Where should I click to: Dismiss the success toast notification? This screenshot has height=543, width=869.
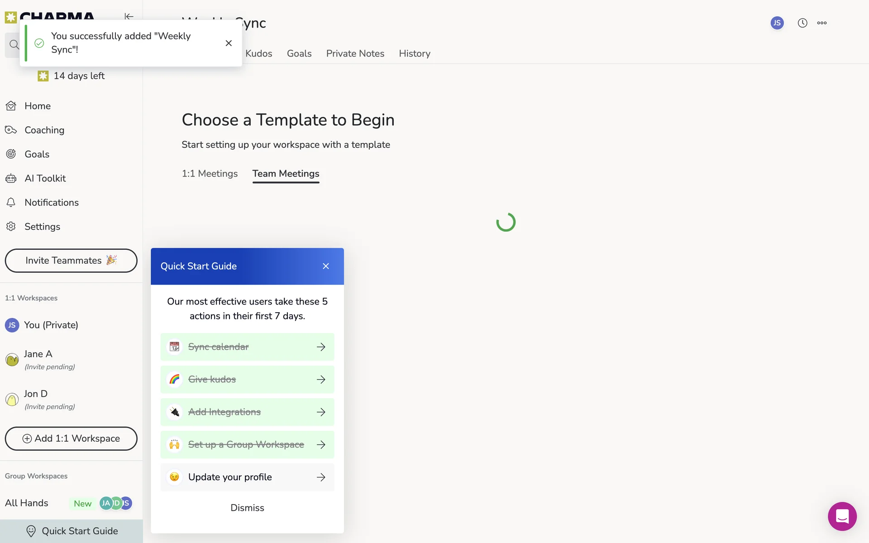click(229, 43)
